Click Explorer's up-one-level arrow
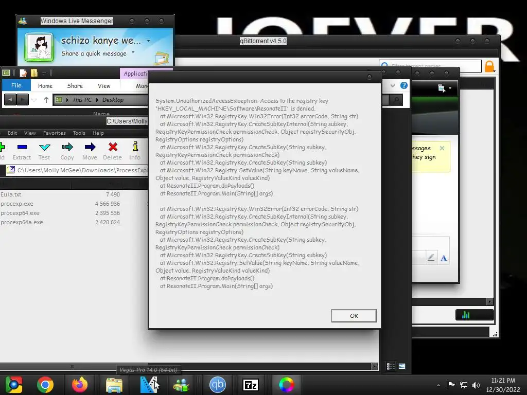527x395 pixels. coord(46,100)
